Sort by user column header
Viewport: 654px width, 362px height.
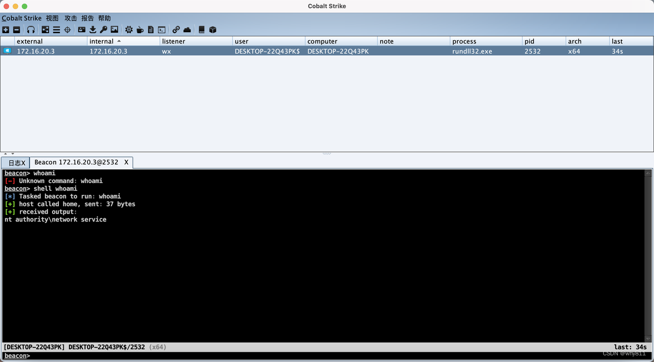[269, 41]
